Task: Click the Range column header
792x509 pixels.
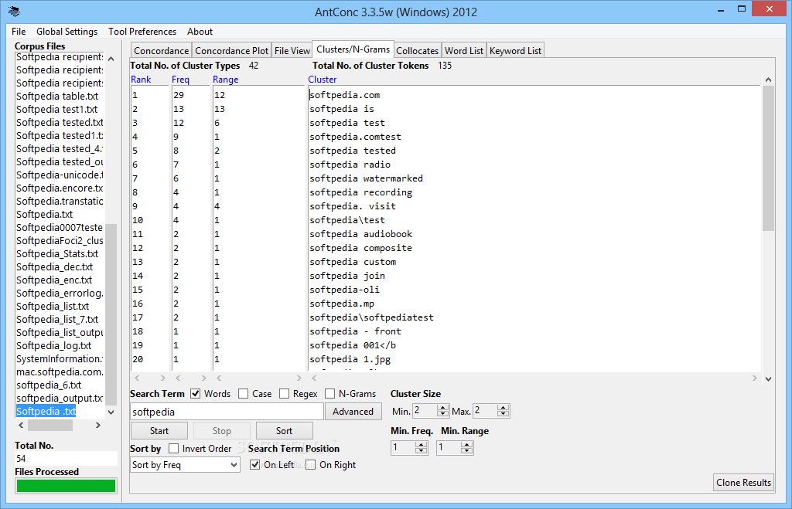Action: click(x=225, y=80)
